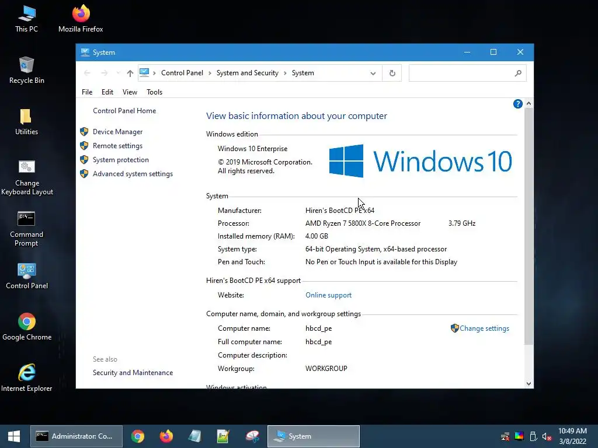The height and width of the screenshot is (448, 598).
Task: Open the Utilities folder on desktop
Action: [x=27, y=122]
